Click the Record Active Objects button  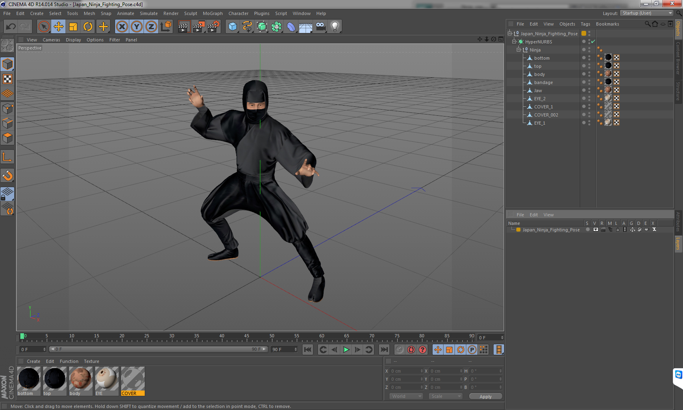point(400,350)
